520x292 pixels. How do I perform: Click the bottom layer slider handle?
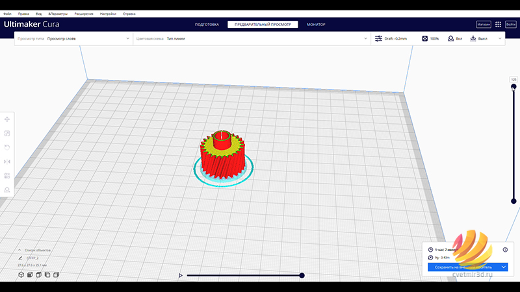513,201
